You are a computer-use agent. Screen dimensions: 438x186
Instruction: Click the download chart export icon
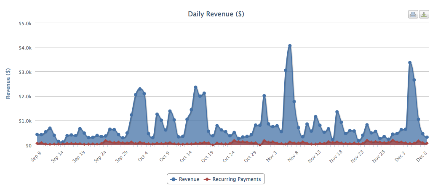tap(424, 15)
